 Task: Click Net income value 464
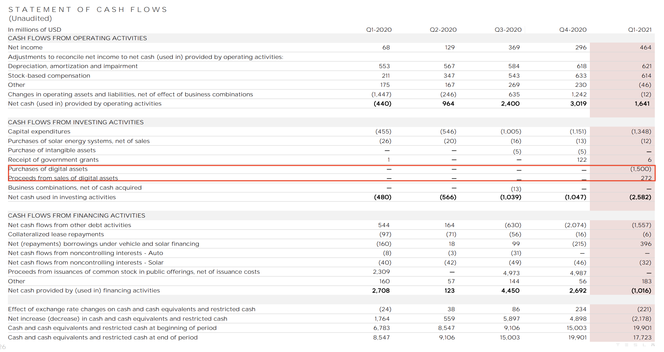coord(645,47)
